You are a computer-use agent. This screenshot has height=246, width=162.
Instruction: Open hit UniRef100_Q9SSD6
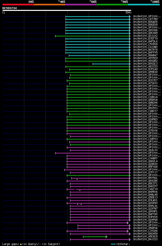coord(145,30)
